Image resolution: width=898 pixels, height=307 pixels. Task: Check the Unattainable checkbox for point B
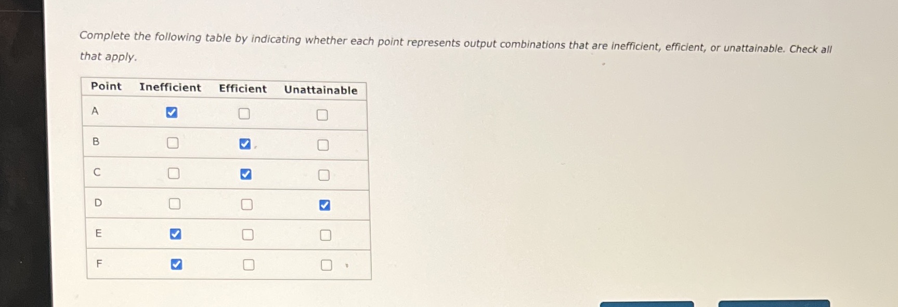pyautogui.click(x=323, y=145)
